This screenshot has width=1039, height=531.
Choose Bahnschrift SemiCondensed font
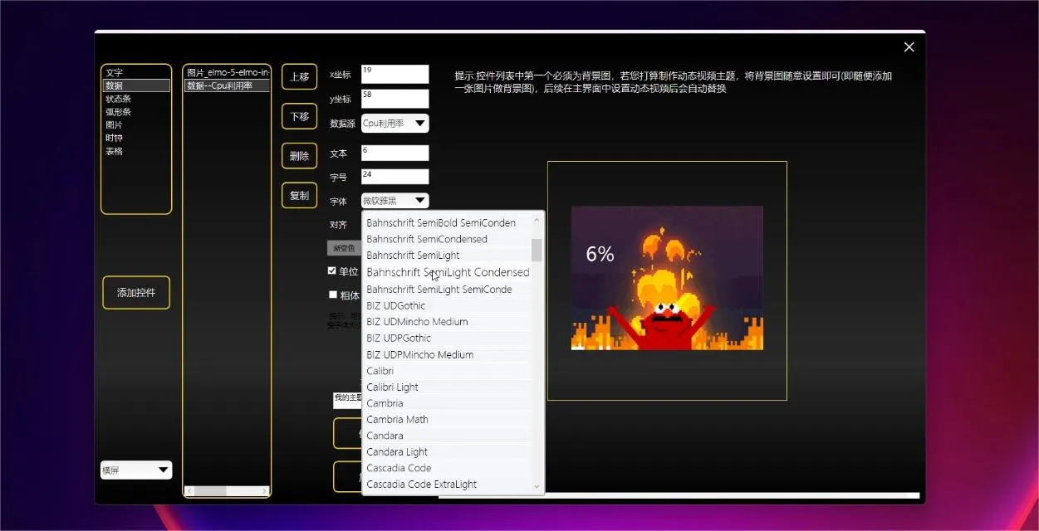click(448, 239)
